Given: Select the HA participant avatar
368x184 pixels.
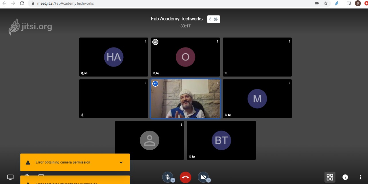Looking at the screenshot, I should (x=114, y=57).
